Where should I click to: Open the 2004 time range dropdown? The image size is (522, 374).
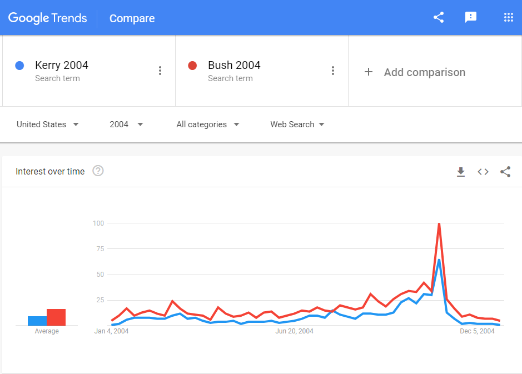coord(127,124)
